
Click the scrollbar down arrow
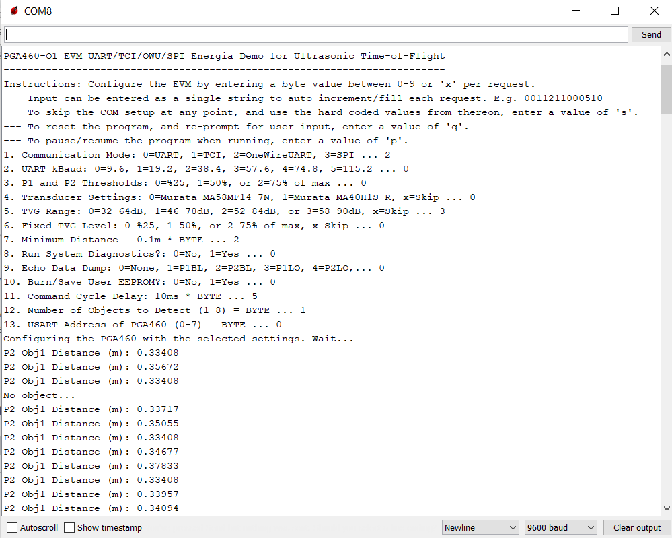667,509
